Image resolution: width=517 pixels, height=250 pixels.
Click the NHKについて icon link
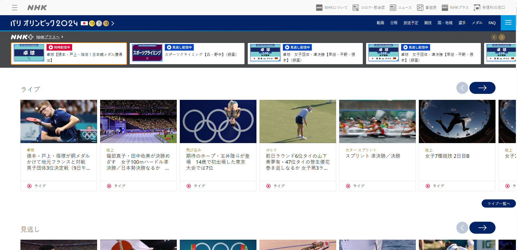[319, 8]
